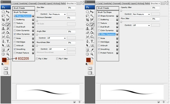Open Flow Jitter Control dropdown set to Off
Viewport: 170px width, 104px height.
click(141, 25)
